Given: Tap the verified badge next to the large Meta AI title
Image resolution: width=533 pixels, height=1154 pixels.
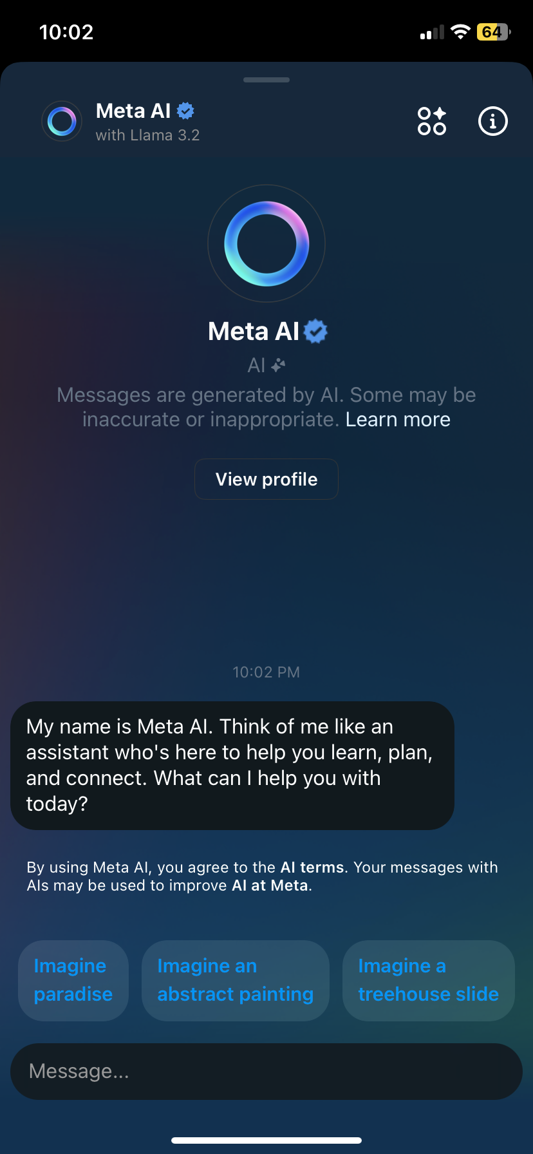Looking at the screenshot, I should [x=315, y=332].
